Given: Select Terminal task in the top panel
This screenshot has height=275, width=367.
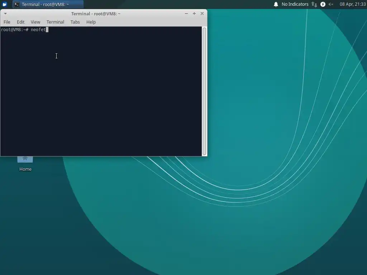Looking at the screenshot, I should click(x=48, y=4).
